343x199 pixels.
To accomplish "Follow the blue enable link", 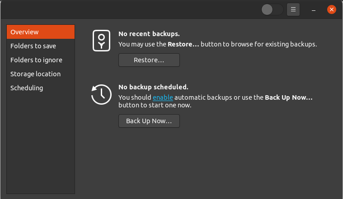I will coord(163,97).
